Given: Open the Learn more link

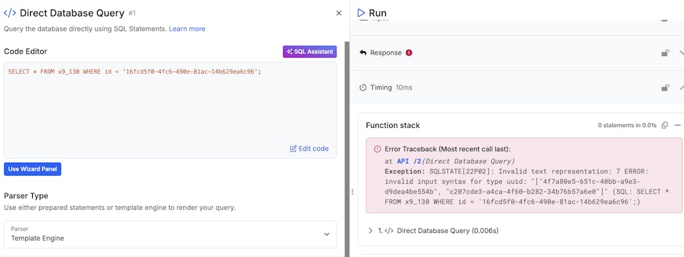Looking at the screenshot, I should tap(187, 29).
